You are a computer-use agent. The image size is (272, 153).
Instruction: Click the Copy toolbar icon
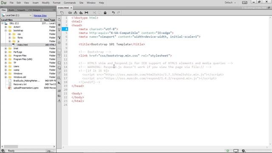click(x=99, y=13)
